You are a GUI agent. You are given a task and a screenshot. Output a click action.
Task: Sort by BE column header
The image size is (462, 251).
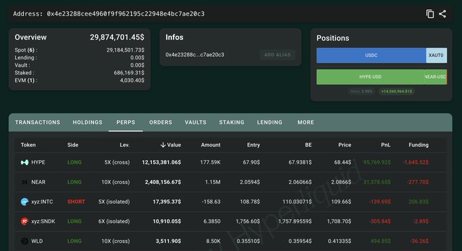pos(308,145)
